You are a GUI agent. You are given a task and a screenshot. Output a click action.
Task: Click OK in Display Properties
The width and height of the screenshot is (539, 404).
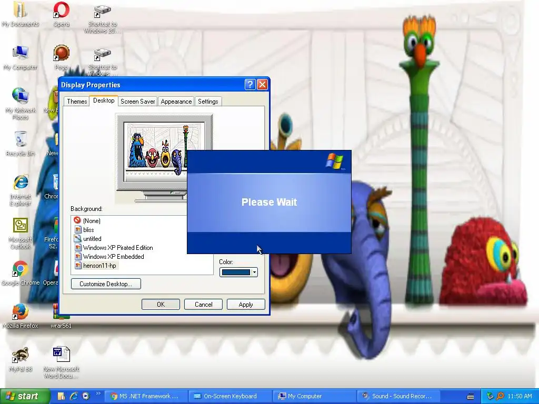coord(161,305)
